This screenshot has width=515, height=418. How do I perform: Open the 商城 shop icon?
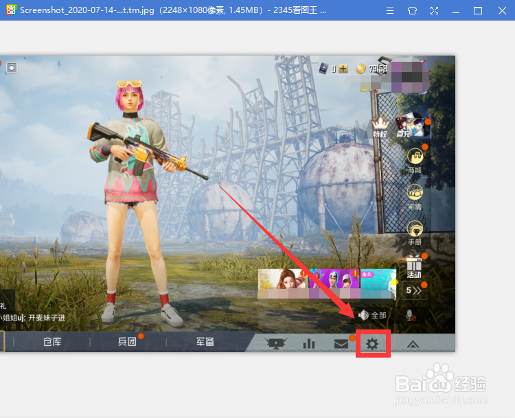(x=415, y=161)
